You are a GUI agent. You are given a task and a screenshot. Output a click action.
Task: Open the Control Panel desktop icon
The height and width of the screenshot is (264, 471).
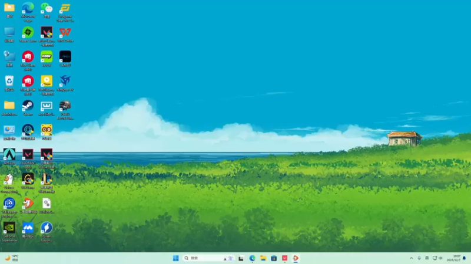tap(9, 132)
